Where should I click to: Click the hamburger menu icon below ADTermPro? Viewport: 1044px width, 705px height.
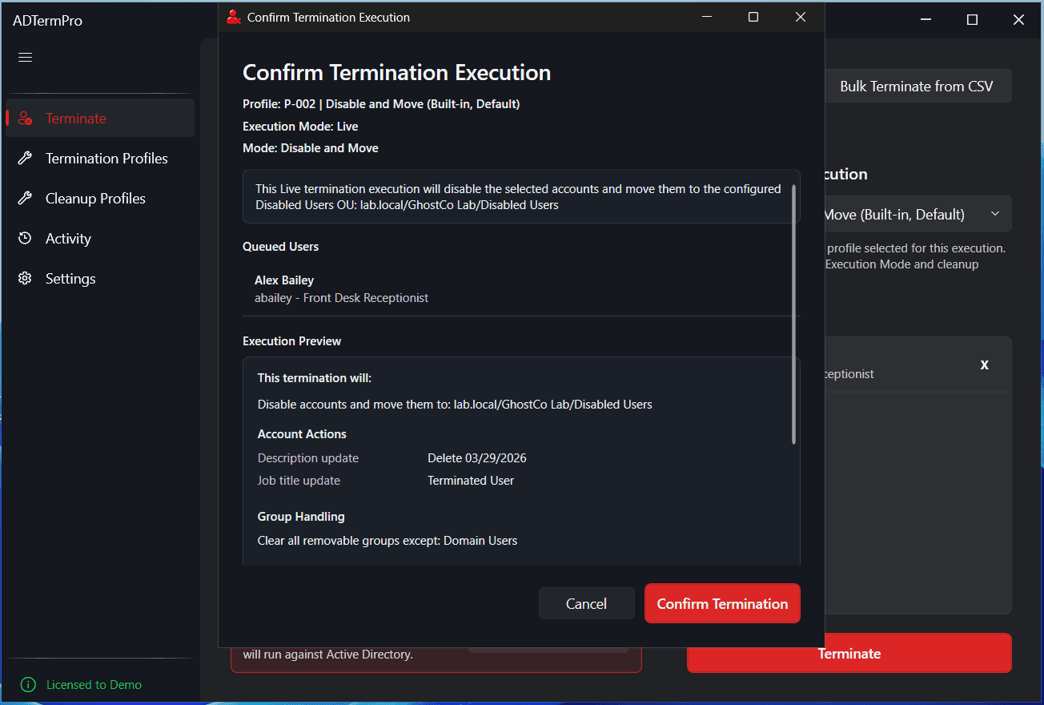pos(25,57)
